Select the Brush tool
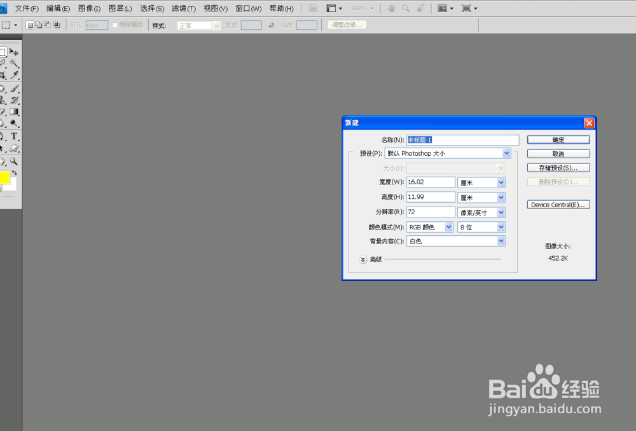 (x=14, y=88)
